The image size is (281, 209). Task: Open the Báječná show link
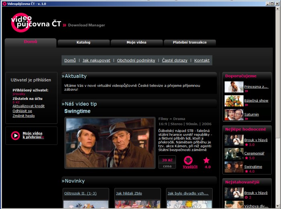coord(256,101)
